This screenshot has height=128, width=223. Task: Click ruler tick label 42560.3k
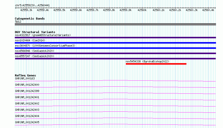(192, 10)
